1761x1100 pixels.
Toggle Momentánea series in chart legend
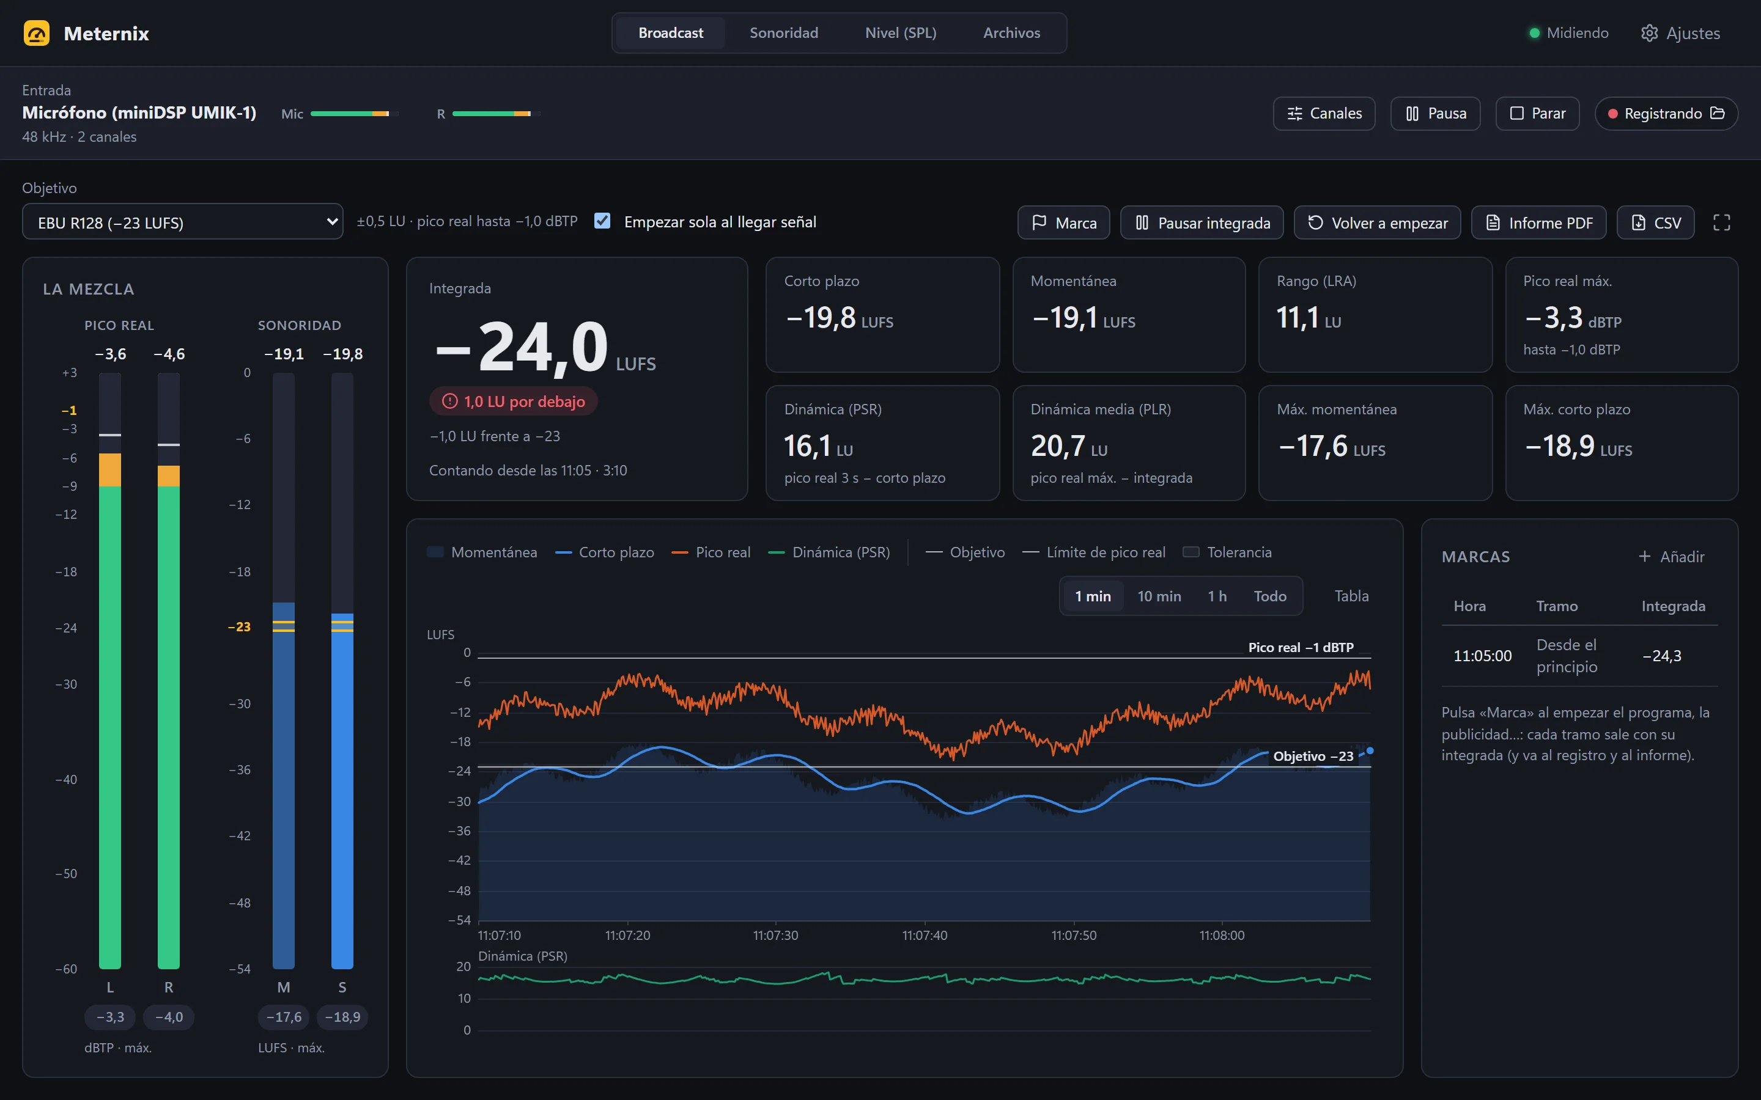tap(482, 552)
